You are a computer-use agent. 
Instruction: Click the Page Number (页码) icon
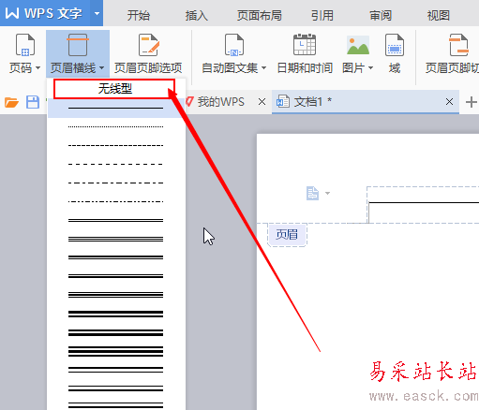point(25,45)
